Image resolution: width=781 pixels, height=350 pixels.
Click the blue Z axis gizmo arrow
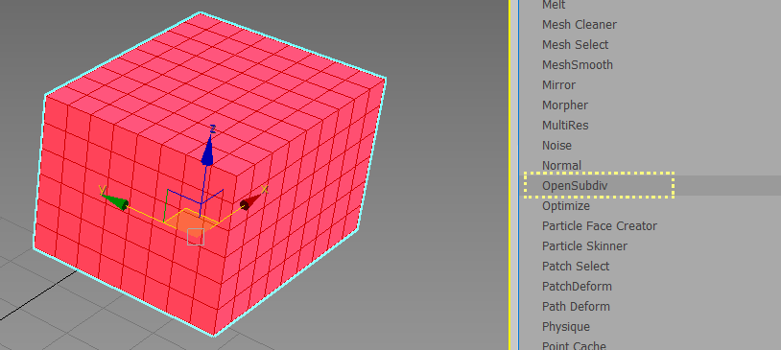coord(207,152)
